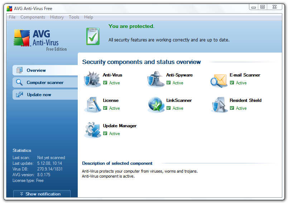Start Update now from sidebar

click(45, 95)
